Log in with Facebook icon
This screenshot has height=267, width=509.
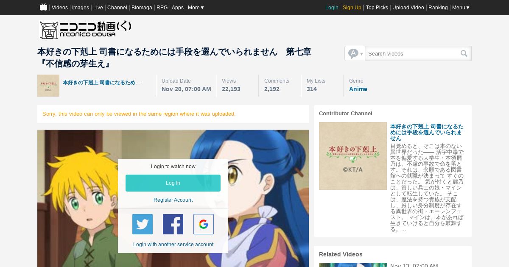point(173,224)
